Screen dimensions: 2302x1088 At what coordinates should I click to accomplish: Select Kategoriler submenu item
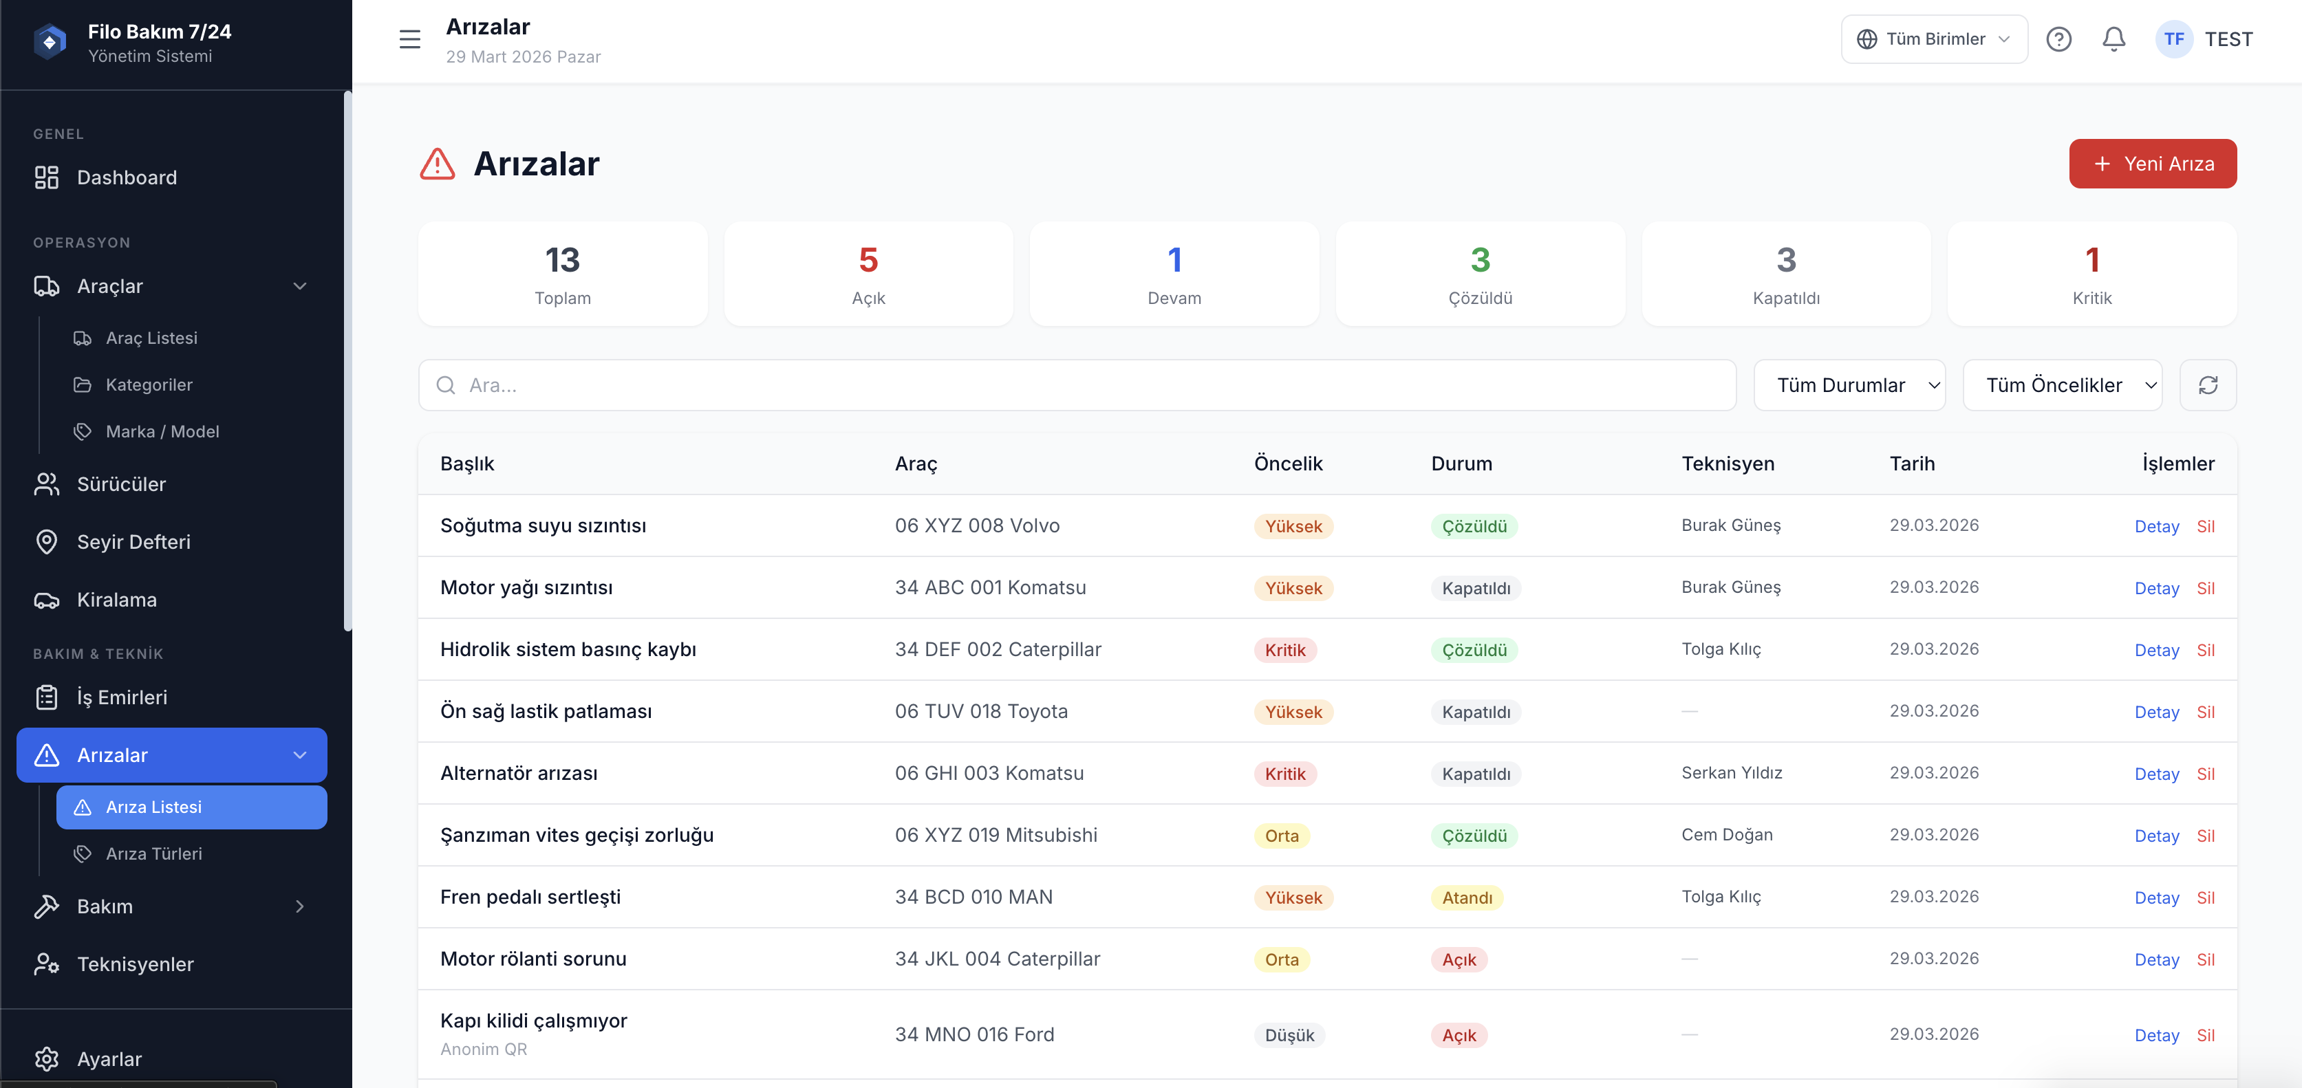pyautogui.click(x=149, y=385)
